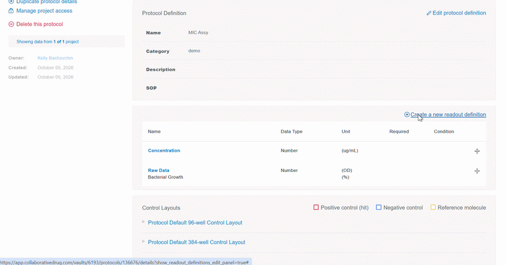
Task: Click Negative control legend label
Action: (x=403, y=207)
